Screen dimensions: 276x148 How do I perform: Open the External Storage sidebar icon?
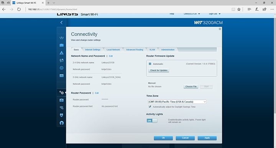pyautogui.click(x=61, y=76)
